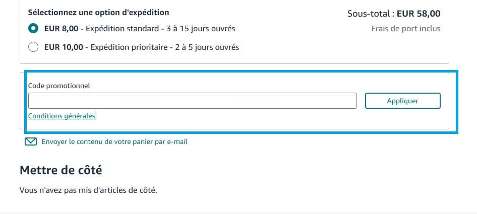This screenshot has height=214, width=477.
Task: Click the bold "EUR 10,00" shipping price
Action: point(63,47)
